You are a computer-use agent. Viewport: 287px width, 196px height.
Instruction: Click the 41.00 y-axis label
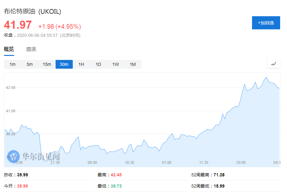tap(11, 111)
